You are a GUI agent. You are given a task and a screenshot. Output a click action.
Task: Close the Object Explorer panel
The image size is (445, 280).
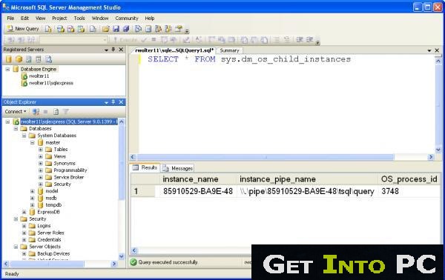[x=121, y=102]
